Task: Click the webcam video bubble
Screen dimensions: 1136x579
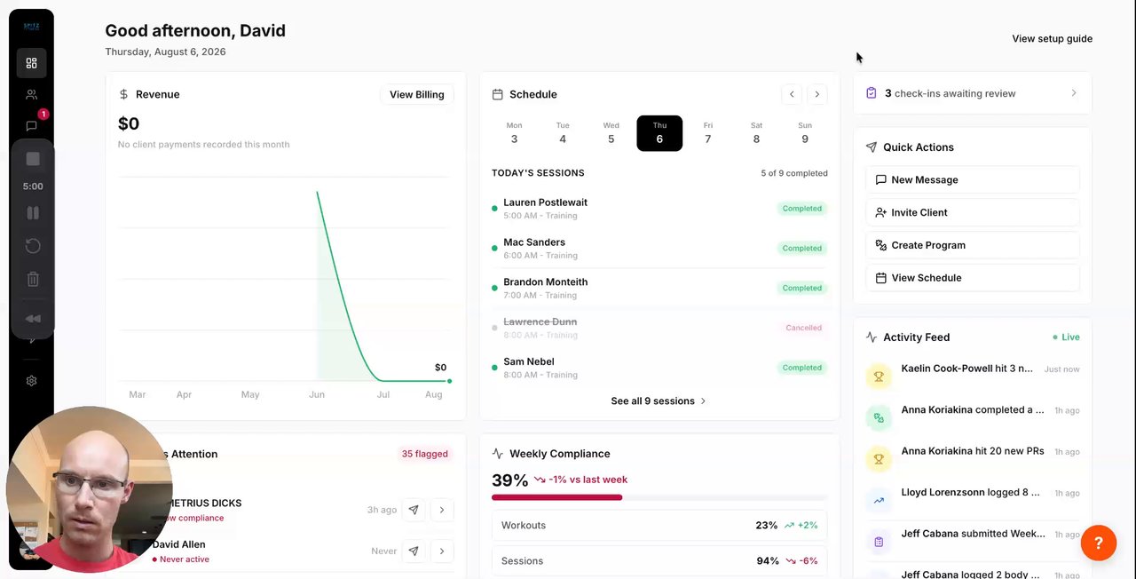Action: [x=89, y=489]
